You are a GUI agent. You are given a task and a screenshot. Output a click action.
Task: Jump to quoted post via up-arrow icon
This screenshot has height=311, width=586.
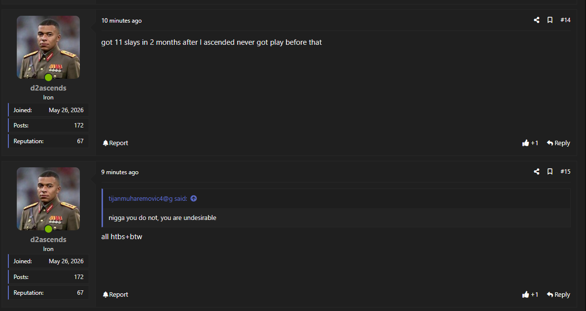(194, 199)
